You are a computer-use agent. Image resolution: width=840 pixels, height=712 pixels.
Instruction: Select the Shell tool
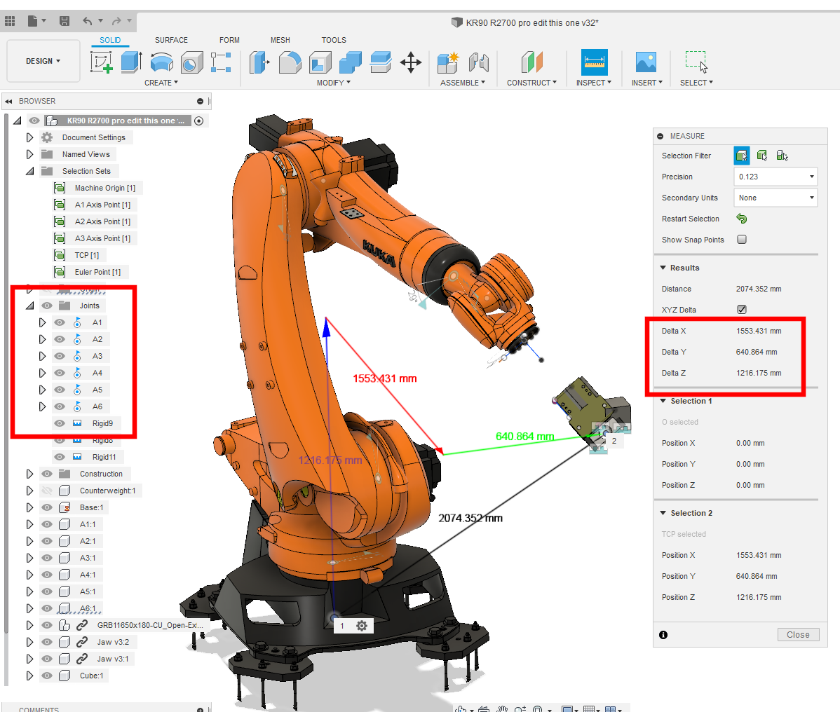click(x=320, y=62)
